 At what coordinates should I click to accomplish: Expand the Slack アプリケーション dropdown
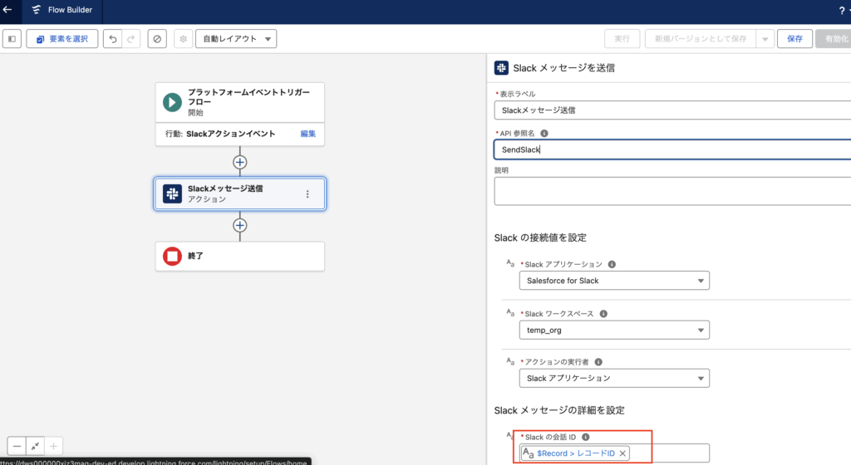pos(614,281)
